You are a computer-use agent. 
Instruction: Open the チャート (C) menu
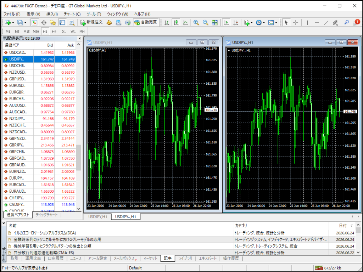pos(72,14)
